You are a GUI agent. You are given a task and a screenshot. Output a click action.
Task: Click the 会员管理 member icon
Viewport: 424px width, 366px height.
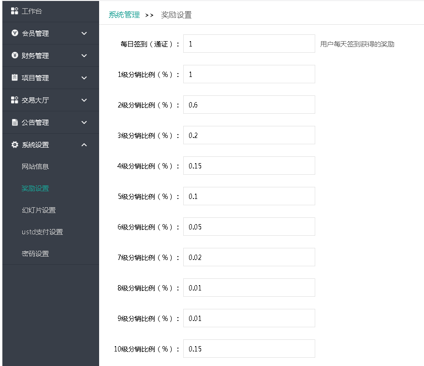(x=15, y=33)
